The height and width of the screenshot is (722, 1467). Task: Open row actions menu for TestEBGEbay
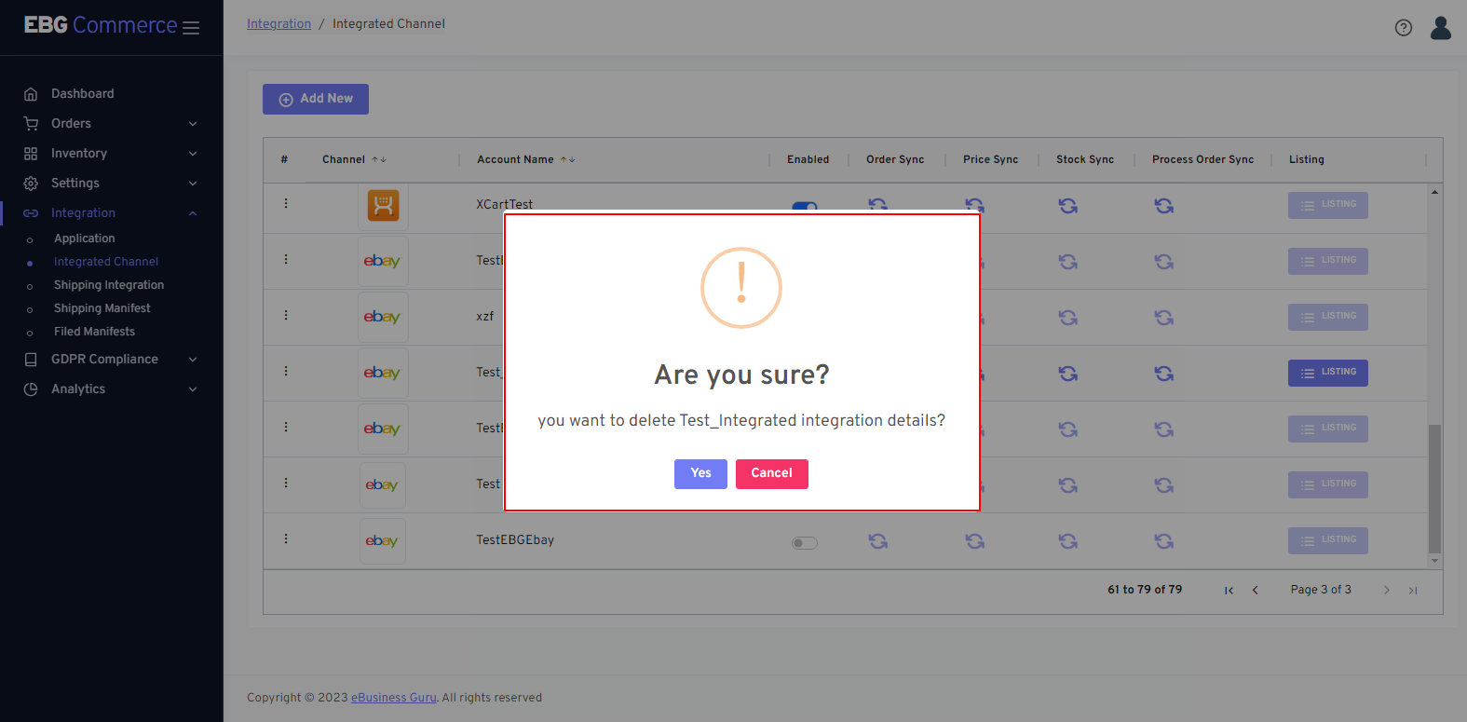[286, 539]
